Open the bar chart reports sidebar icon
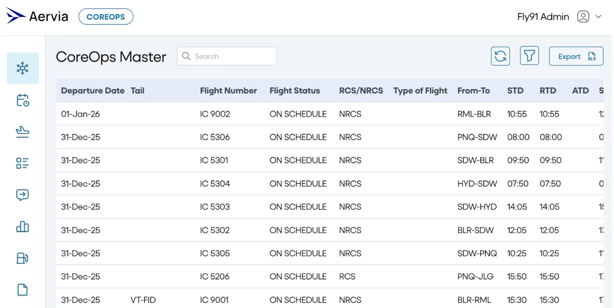The height and width of the screenshot is (308, 614). click(23, 227)
